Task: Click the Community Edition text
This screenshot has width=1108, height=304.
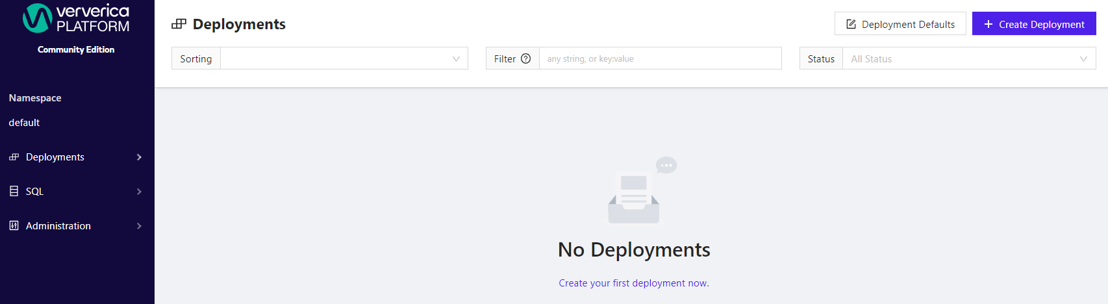Action: [76, 49]
